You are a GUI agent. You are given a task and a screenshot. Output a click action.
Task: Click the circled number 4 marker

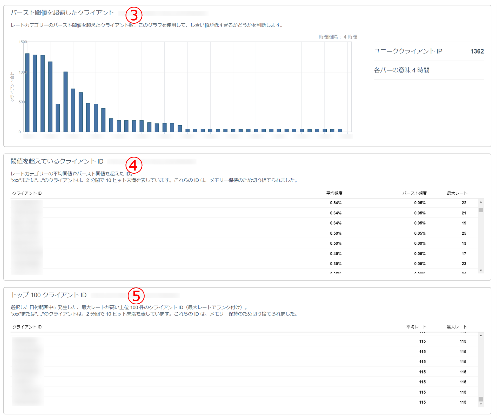[x=134, y=165]
